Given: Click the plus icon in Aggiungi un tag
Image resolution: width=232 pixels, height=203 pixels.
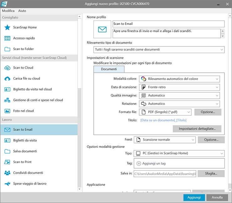Looking at the screenshot, I should click(139, 163).
